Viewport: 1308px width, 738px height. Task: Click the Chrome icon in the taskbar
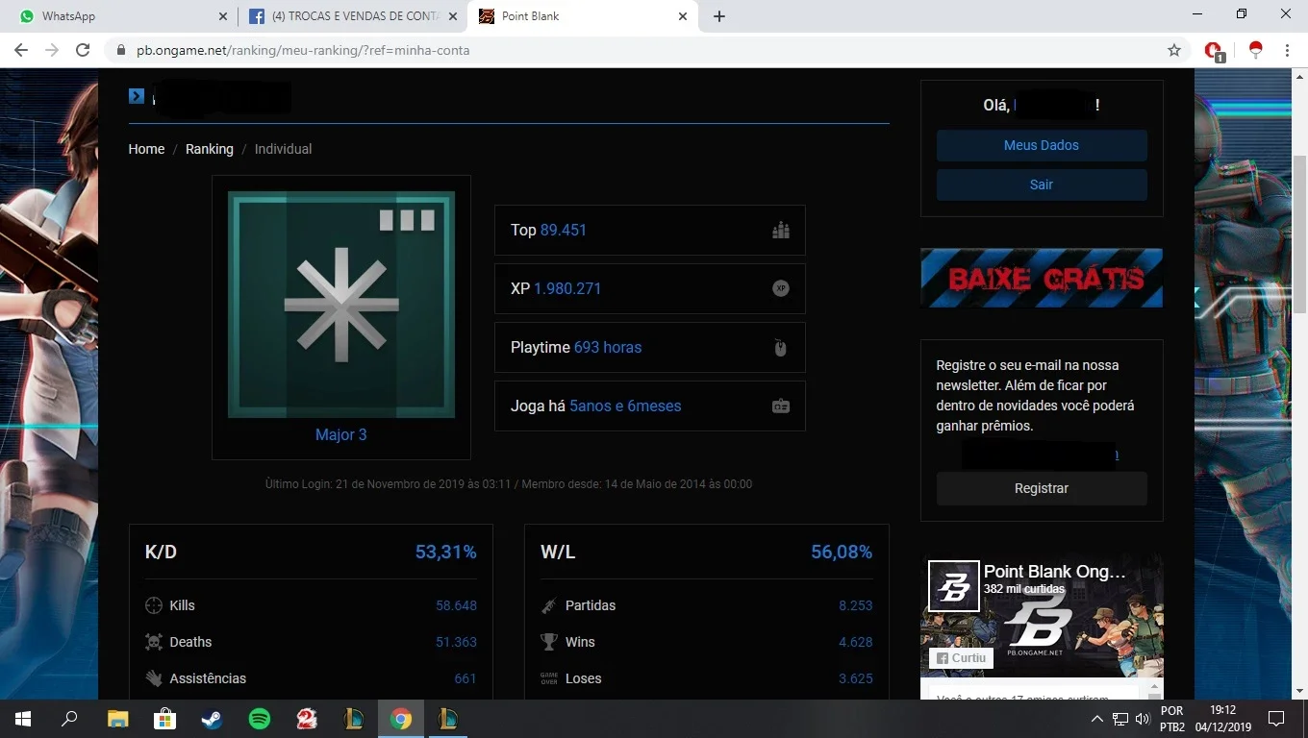pos(401,719)
